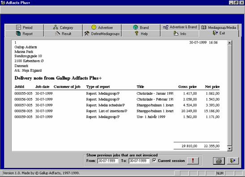Screen dimensions: 245x177
Task: Click the gross total 29.810,00
Action: [189, 146]
